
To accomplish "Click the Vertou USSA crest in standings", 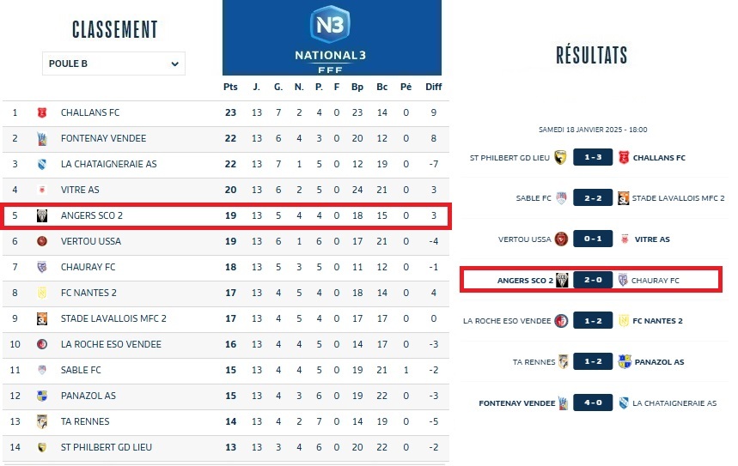I will coord(41,241).
